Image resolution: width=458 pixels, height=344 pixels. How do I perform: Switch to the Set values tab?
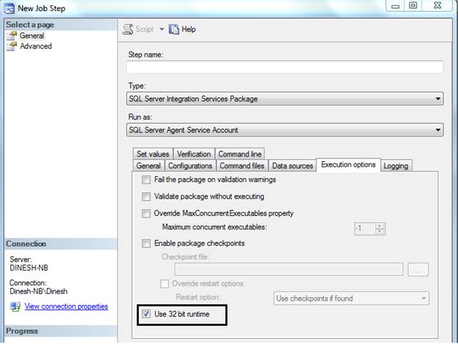click(x=153, y=154)
